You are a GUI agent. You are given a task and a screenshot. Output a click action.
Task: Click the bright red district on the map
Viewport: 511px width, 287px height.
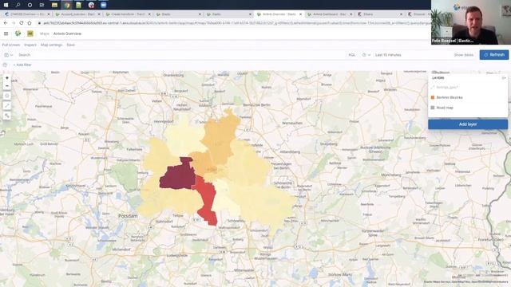click(x=207, y=201)
